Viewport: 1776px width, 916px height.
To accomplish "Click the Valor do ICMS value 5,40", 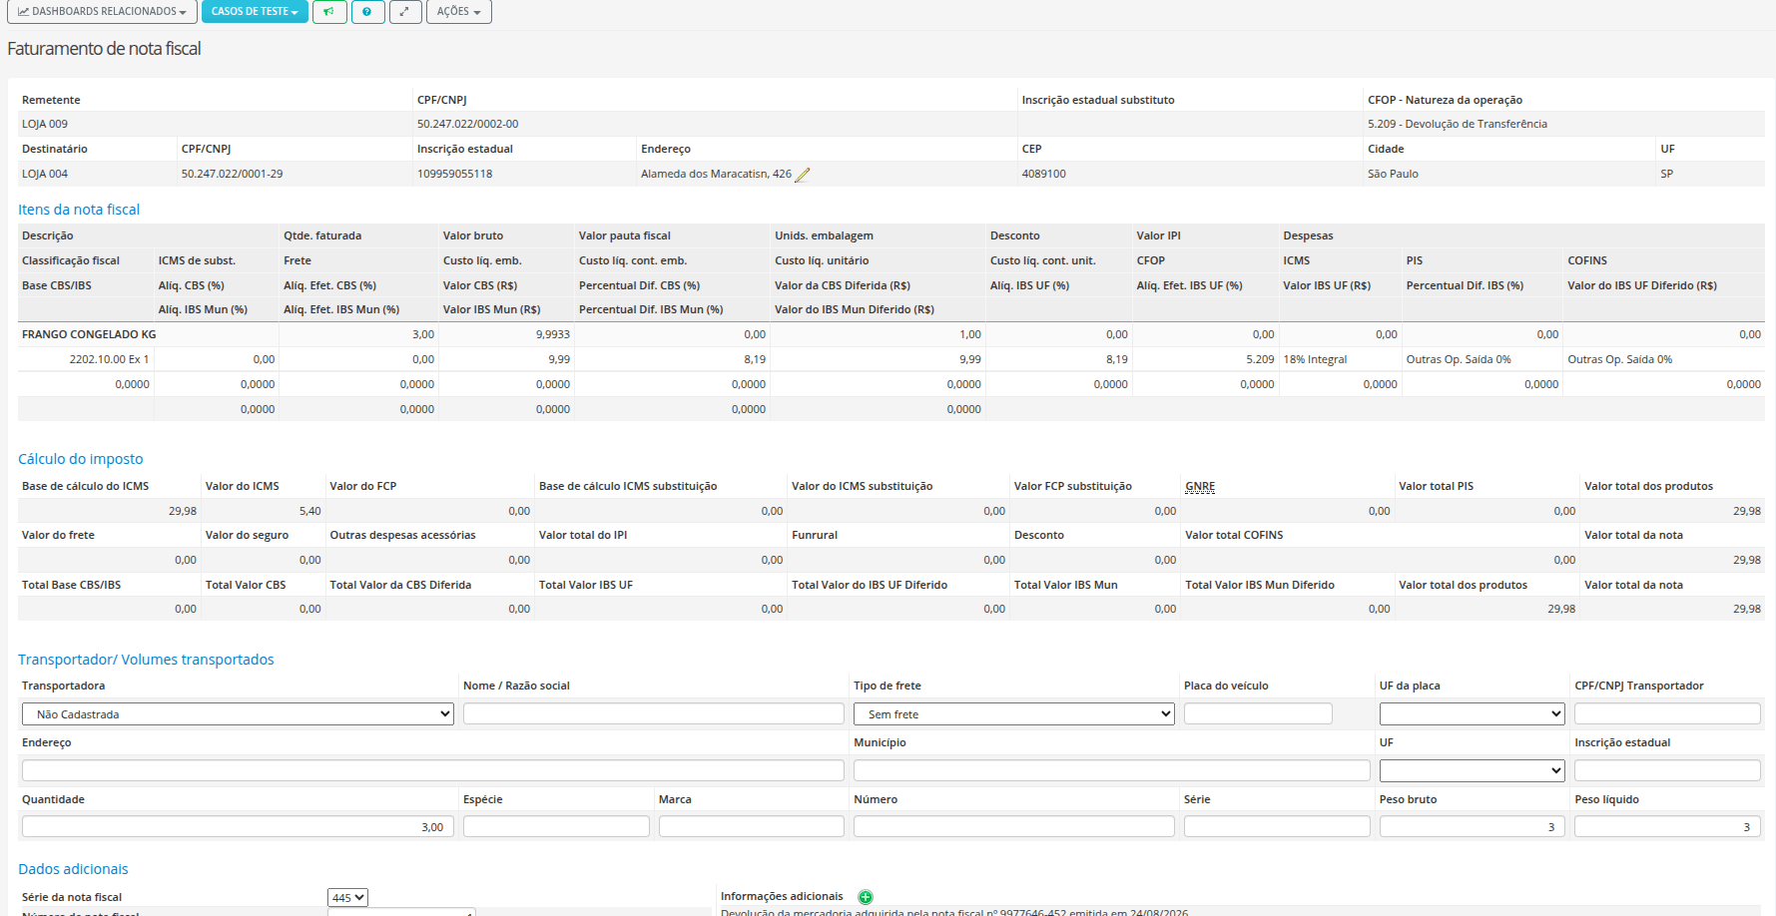I will point(309,512).
